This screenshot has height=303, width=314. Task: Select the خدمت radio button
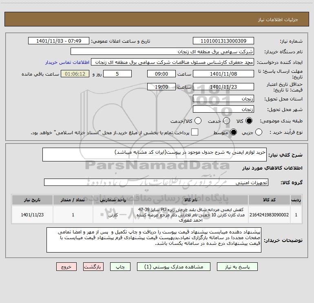point(226,121)
